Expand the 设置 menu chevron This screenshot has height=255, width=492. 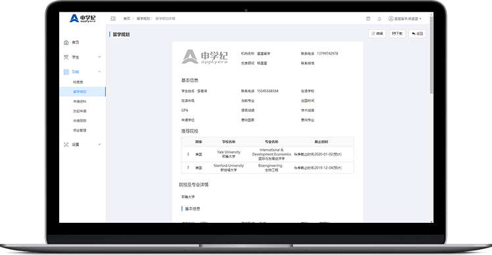click(x=99, y=145)
